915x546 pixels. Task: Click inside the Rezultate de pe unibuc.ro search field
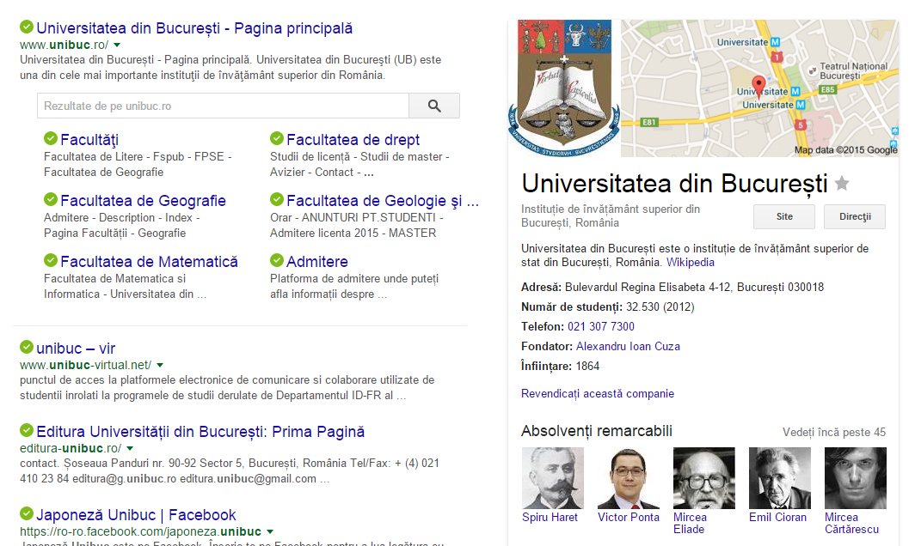[x=223, y=106]
